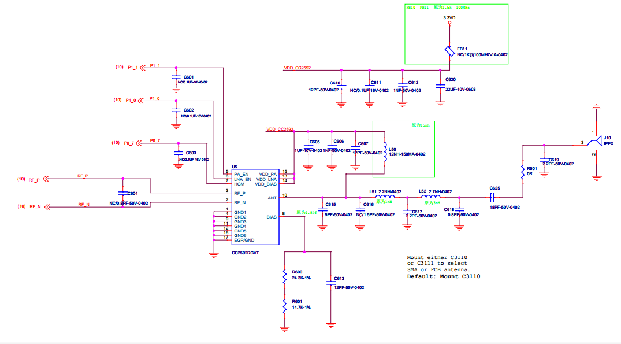Select the C603 capacitor symbol
The height and width of the screenshot is (344, 621).
pos(179,153)
